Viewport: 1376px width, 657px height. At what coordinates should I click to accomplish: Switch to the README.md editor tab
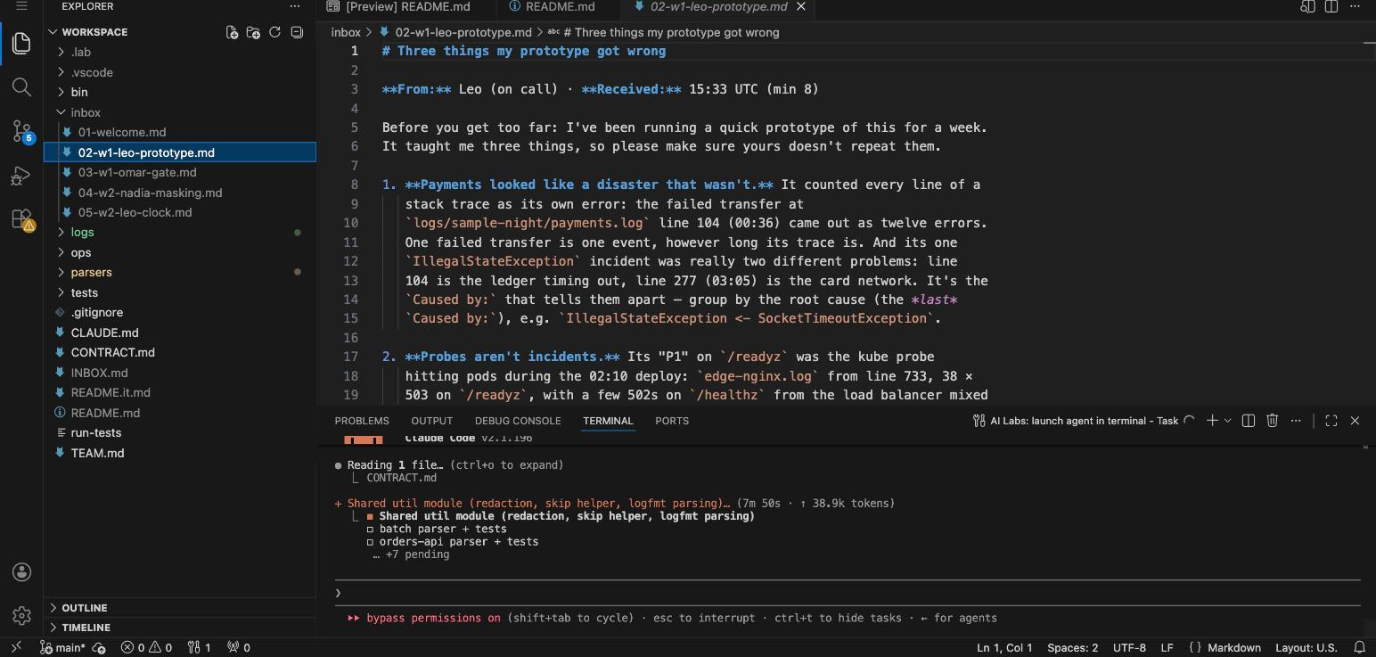coord(560,6)
